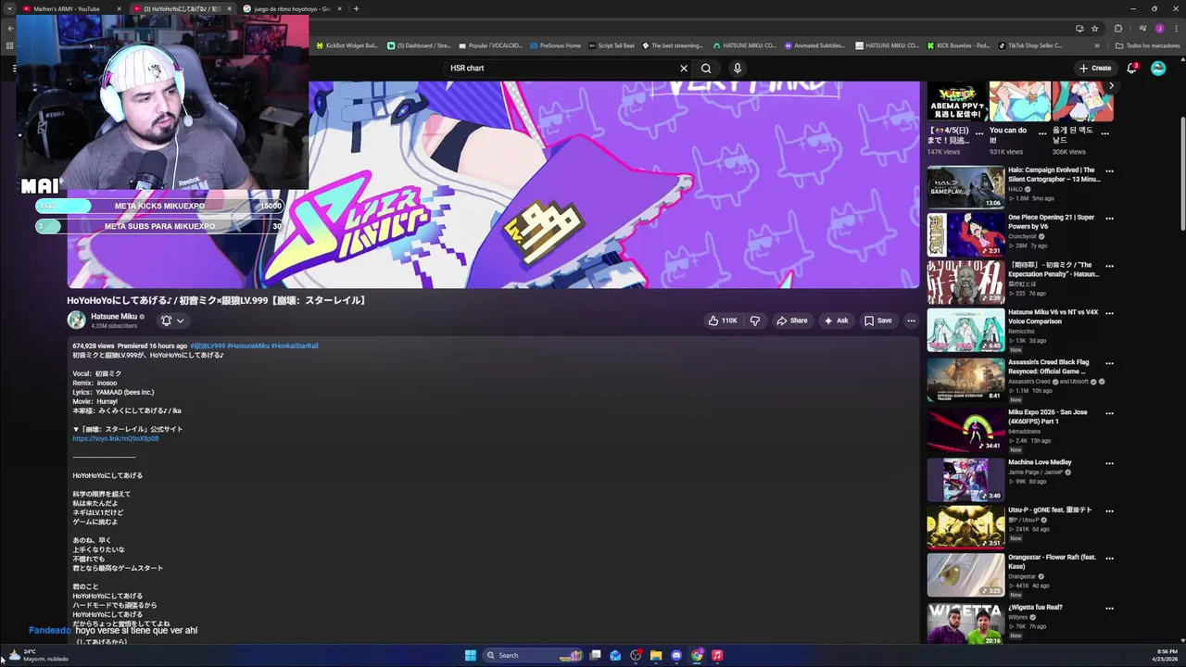Click the #HonkaiStarRail hashtag
Screen dimensions: 1186x667
click(295, 346)
